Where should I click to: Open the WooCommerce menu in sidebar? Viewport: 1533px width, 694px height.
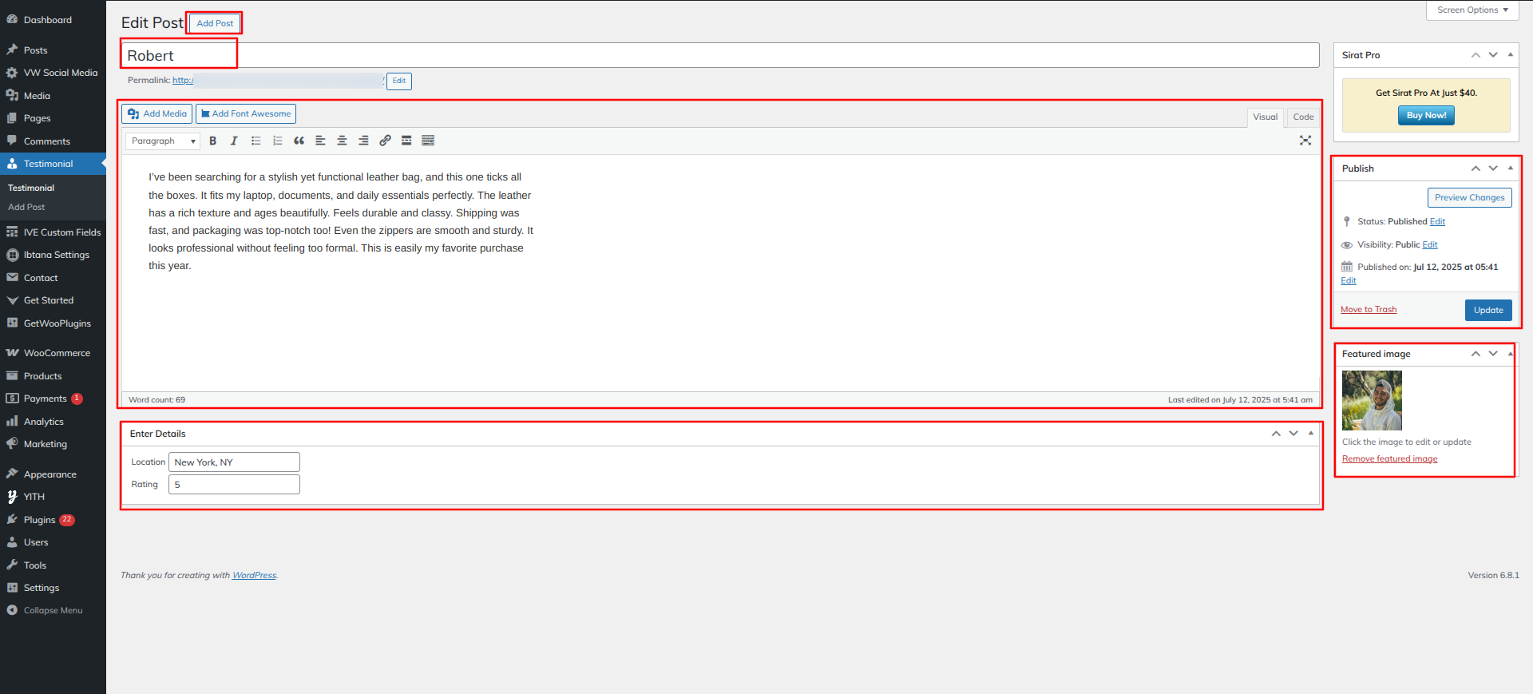tap(57, 353)
